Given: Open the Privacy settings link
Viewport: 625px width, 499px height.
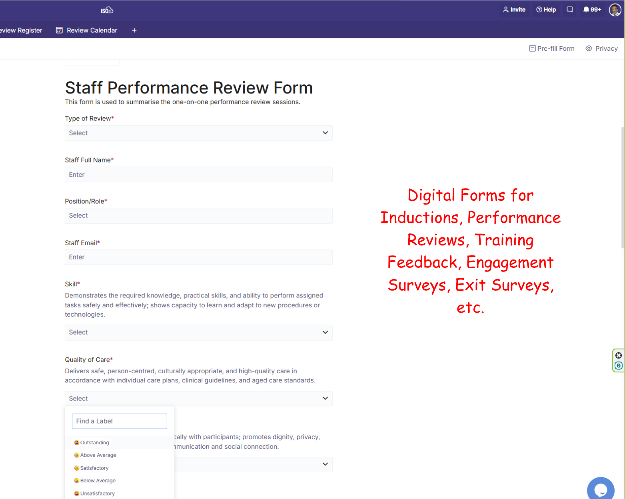Looking at the screenshot, I should pyautogui.click(x=601, y=48).
